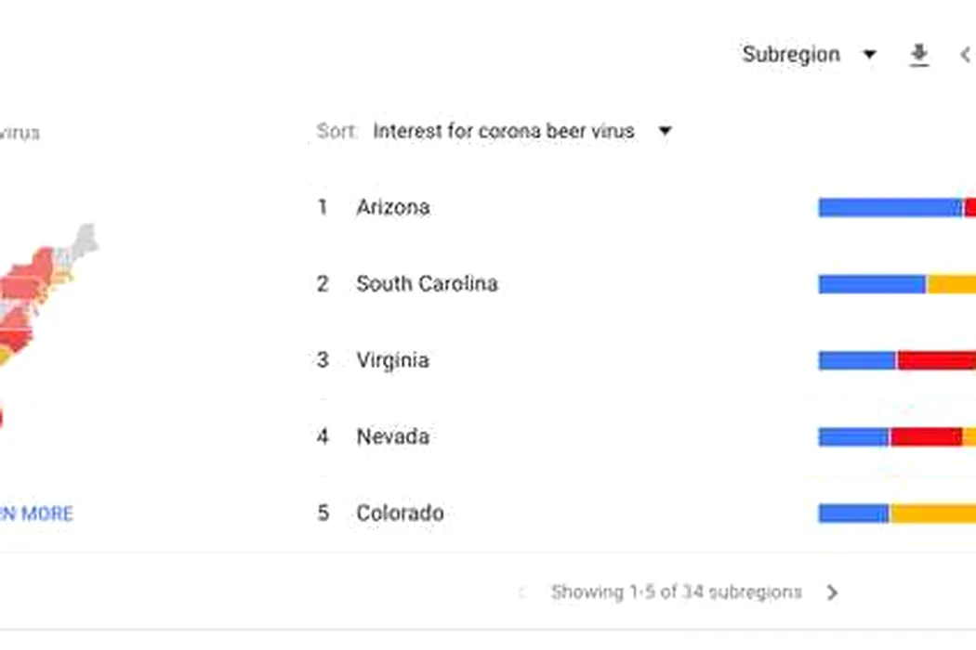976x650 pixels.
Task: Click the Subregion dropdown arrow
Action: coord(869,55)
